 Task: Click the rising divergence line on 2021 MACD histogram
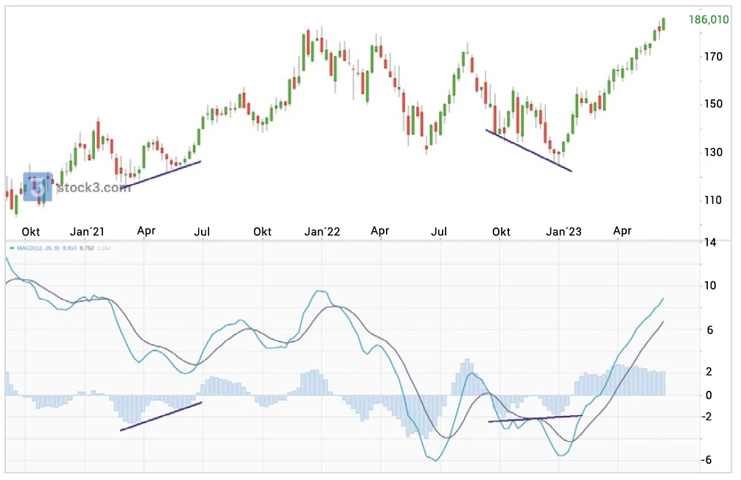point(161,416)
